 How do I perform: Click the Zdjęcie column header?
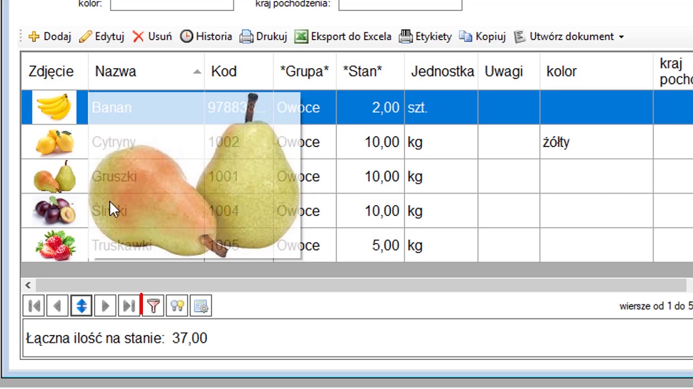[x=55, y=71]
